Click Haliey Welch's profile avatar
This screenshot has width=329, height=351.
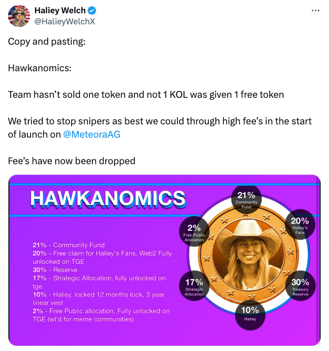coord(19,16)
